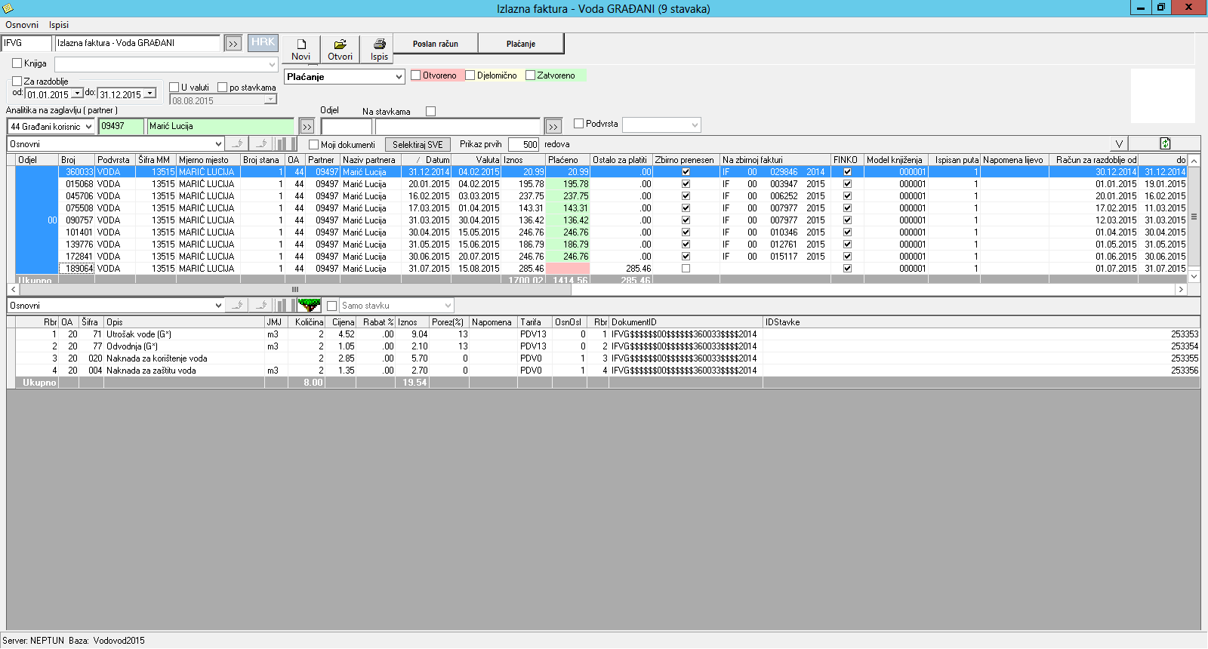Click the right arrow of the horizontal scrollbar
Viewport: 1208px width, 649px height.
point(1181,290)
